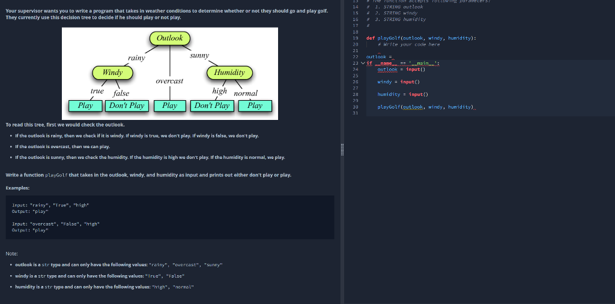615x304 pixels.
Task: Click the playGolf(outlook, windy, humidity) call on line 30
Action: click(x=426, y=107)
